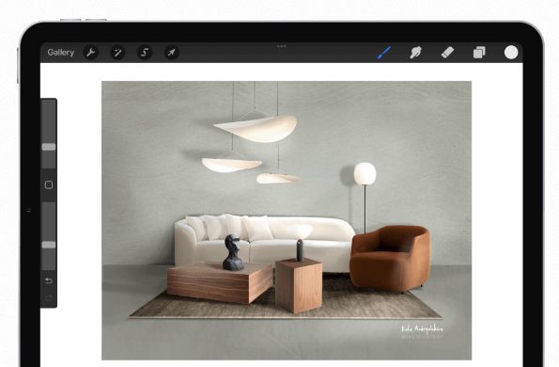Select the Smudge finger tool
Screen dimensions: 559x367
tap(415, 53)
